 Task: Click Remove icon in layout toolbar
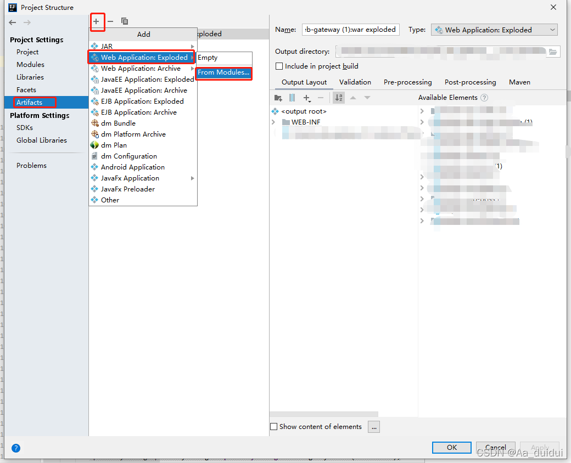(321, 98)
